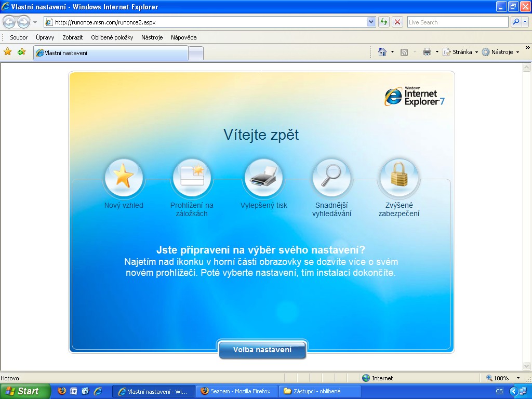
Task: Open the Windows Start menu
Action: (x=25, y=391)
